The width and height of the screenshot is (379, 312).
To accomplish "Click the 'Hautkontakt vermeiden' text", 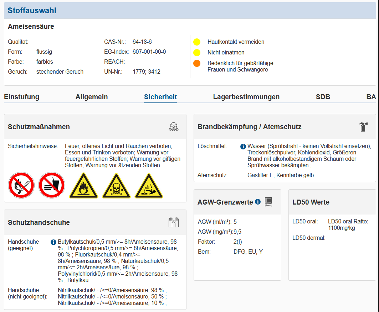I will pyautogui.click(x=236, y=42).
